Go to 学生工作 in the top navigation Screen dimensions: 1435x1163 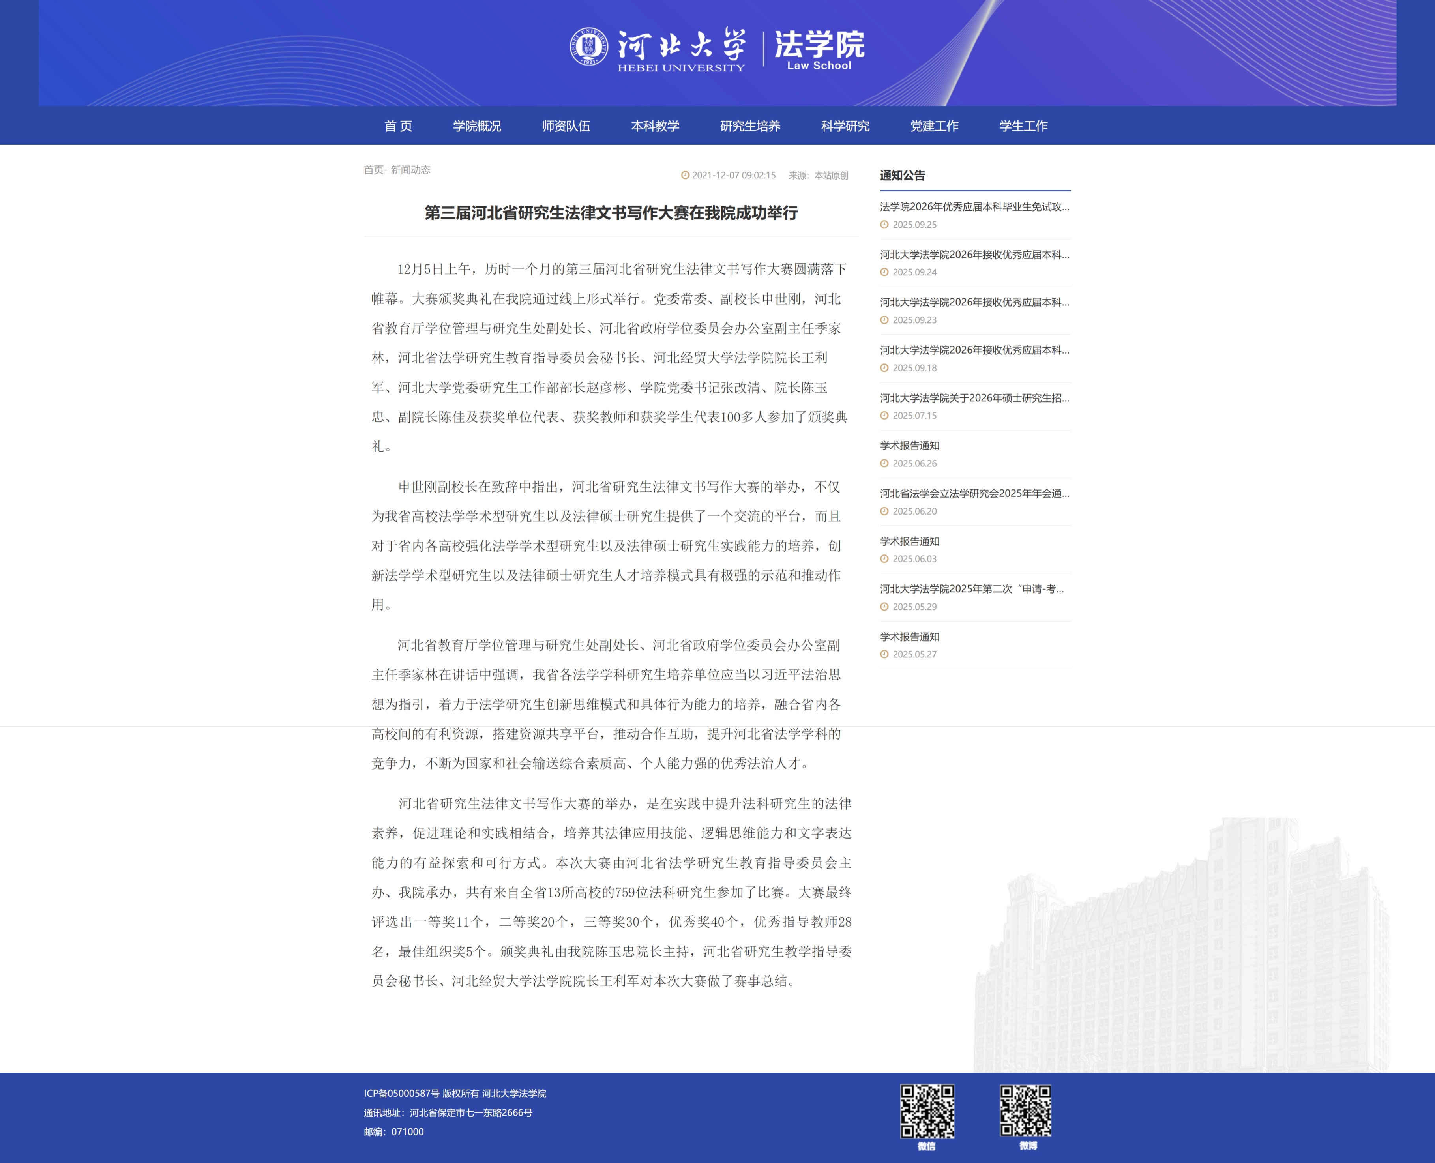1023,126
